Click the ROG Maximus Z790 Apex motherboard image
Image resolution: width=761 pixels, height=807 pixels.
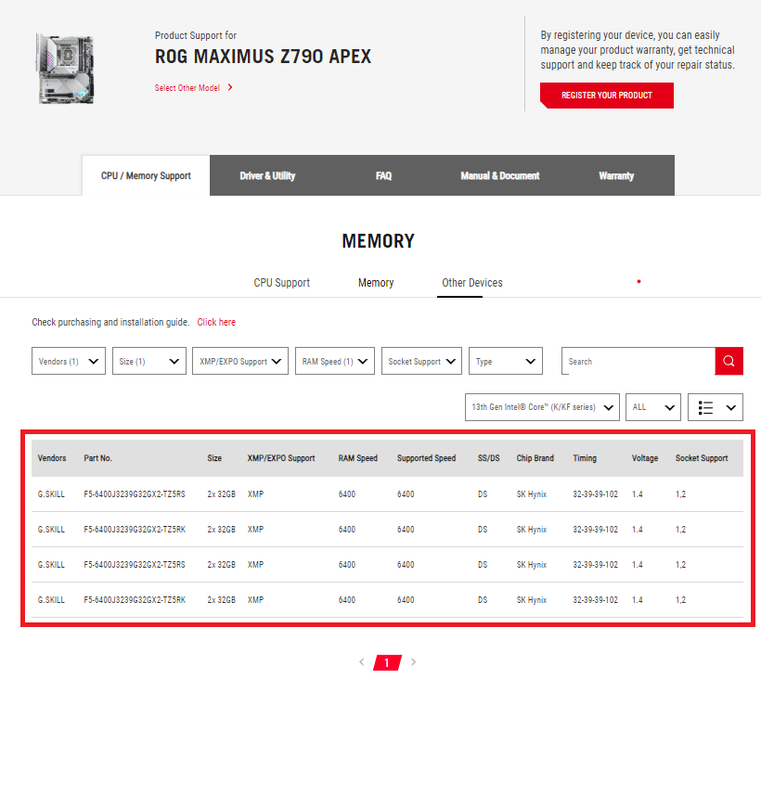click(x=65, y=68)
